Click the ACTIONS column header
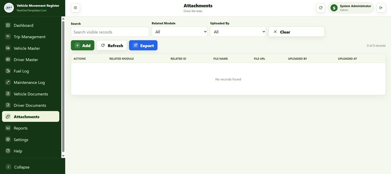Viewport: 391px width, 174px height. (80, 59)
